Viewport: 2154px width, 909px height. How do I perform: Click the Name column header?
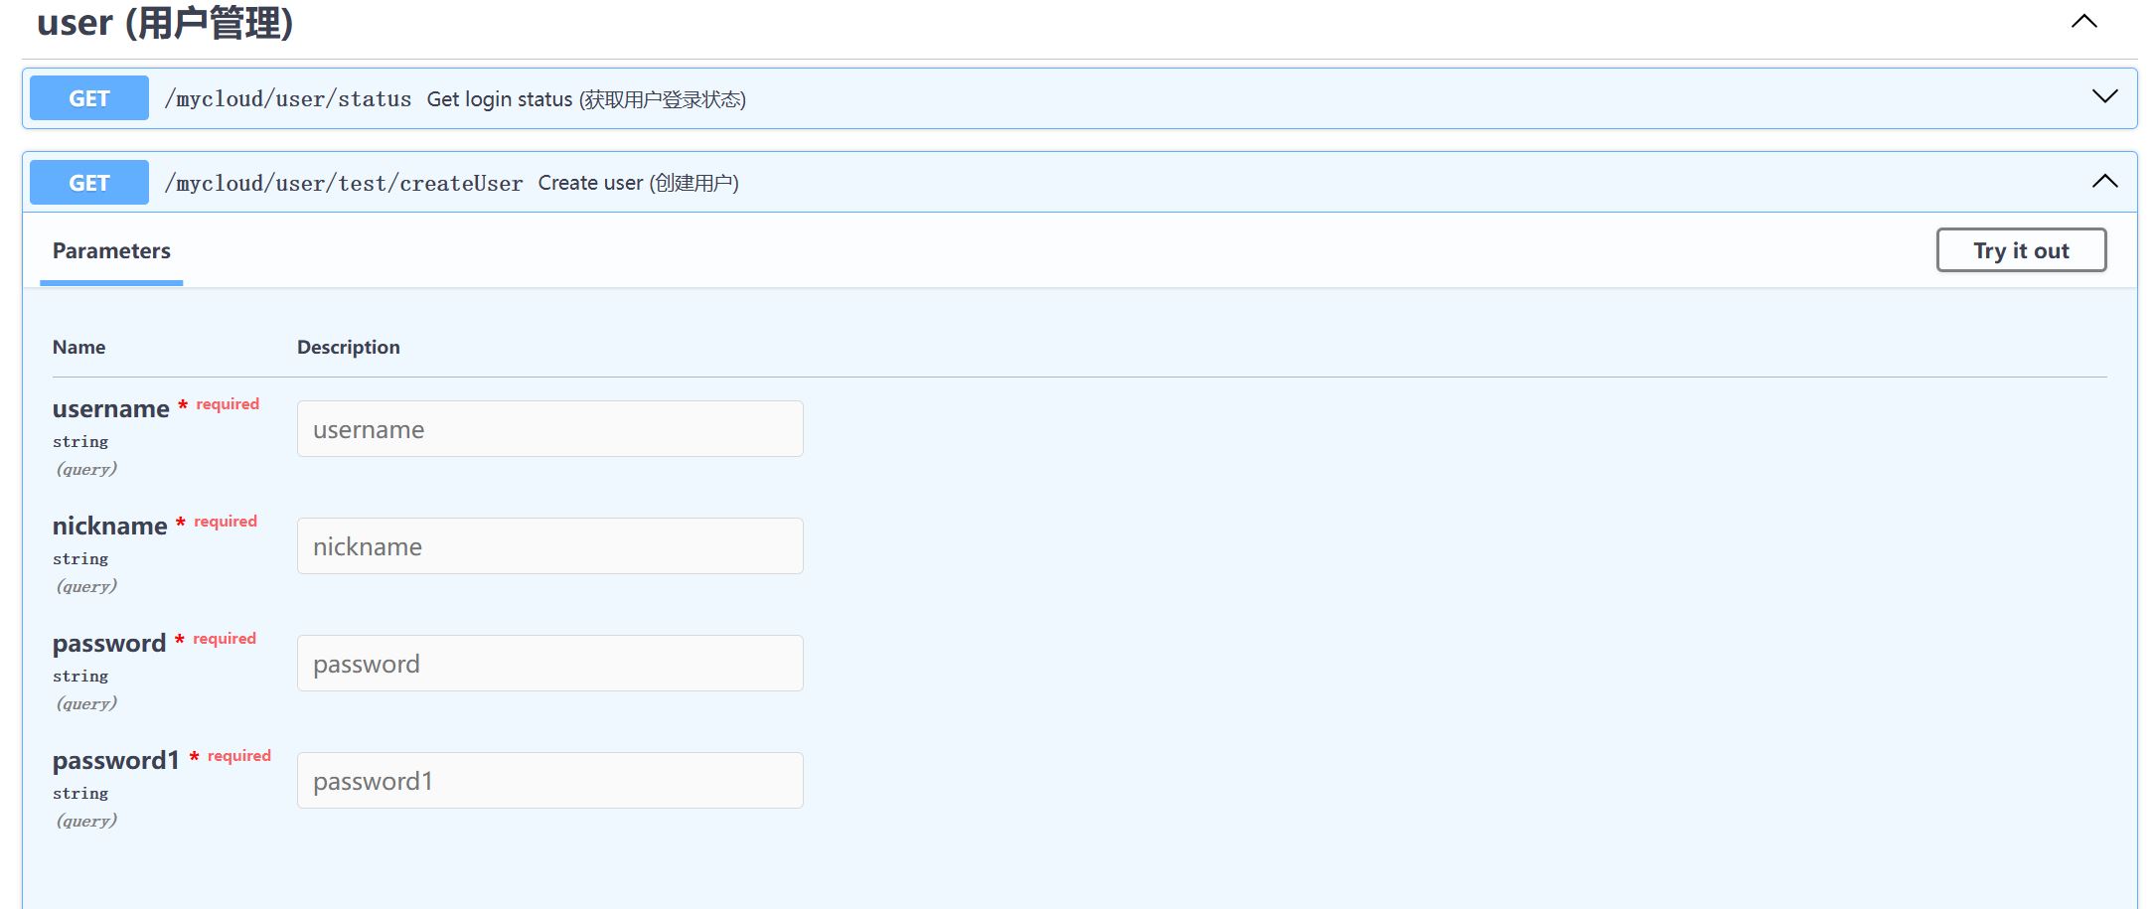[78, 347]
